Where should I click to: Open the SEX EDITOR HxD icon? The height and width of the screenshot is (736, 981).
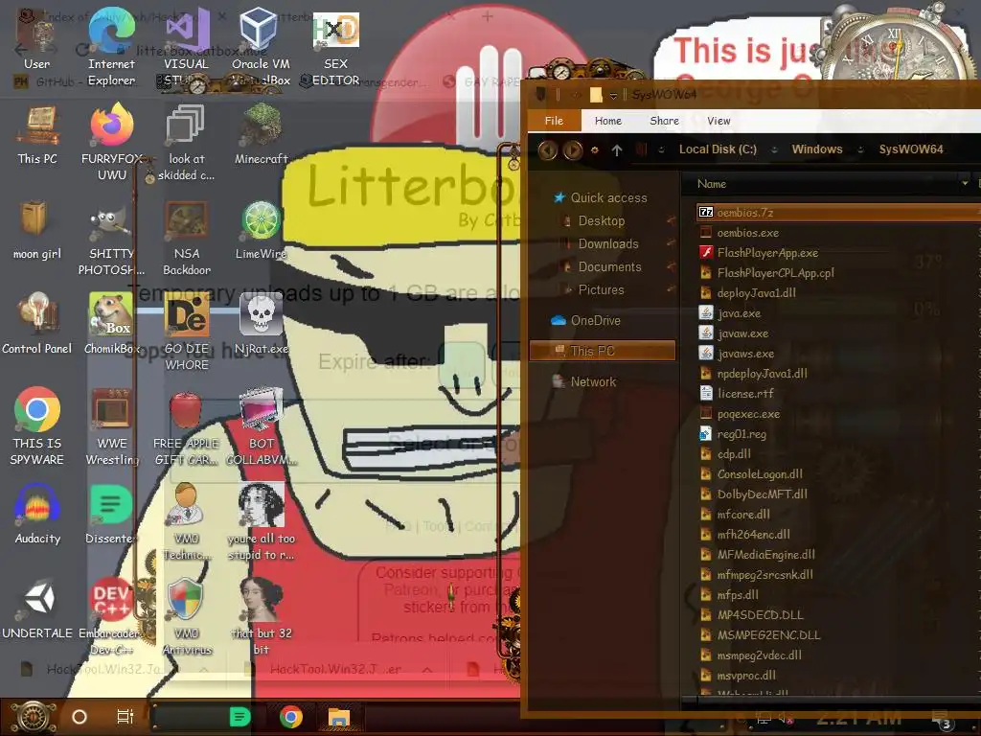tap(336, 47)
